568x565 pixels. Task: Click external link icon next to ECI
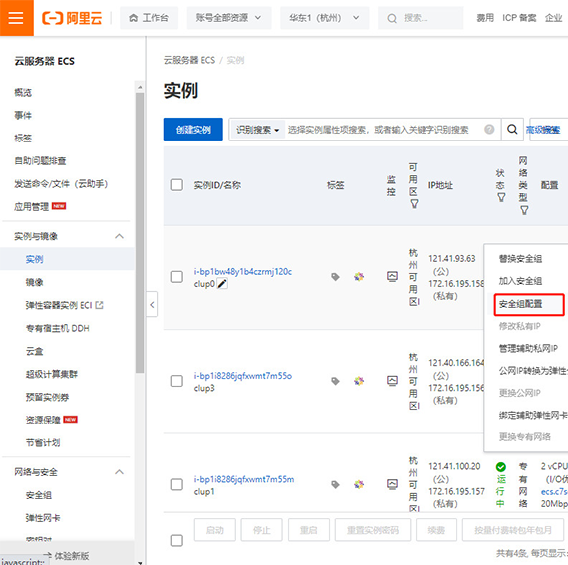click(99, 305)
